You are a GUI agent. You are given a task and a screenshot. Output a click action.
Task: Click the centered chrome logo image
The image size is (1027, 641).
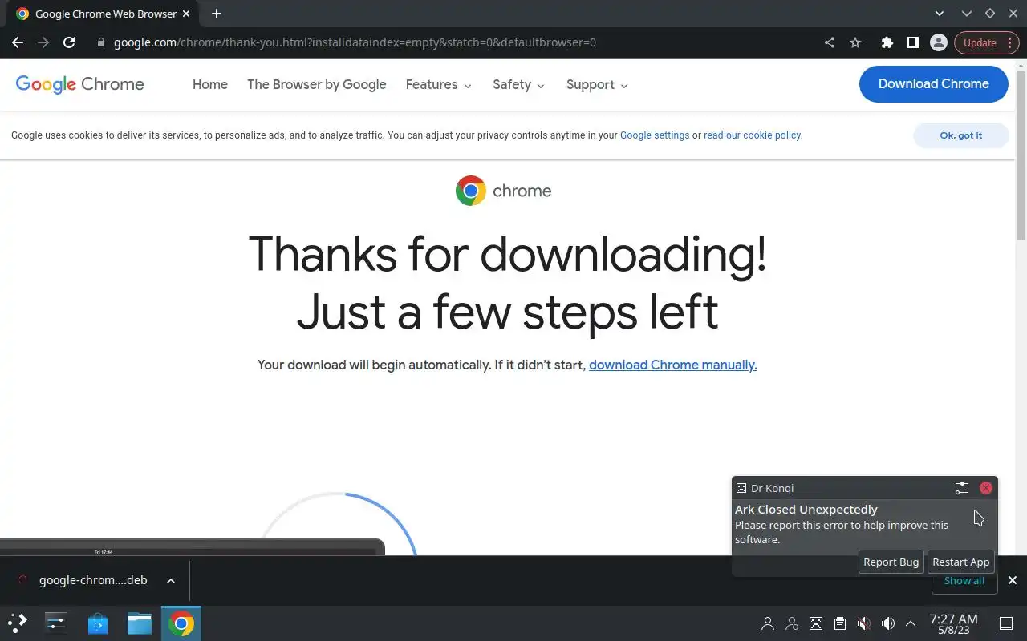503,191
